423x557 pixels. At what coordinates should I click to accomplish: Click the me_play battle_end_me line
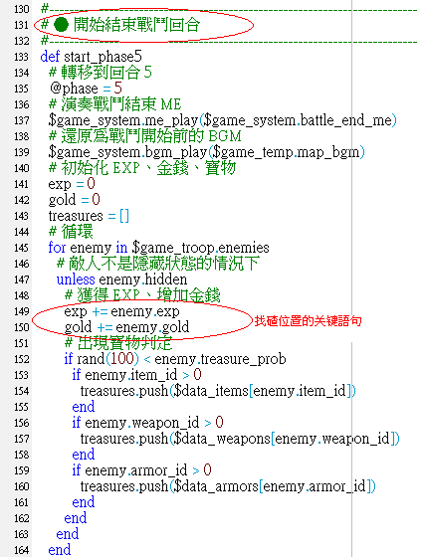coord(223,120)
